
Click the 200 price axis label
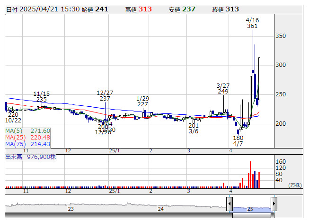(x=281, y=124)
